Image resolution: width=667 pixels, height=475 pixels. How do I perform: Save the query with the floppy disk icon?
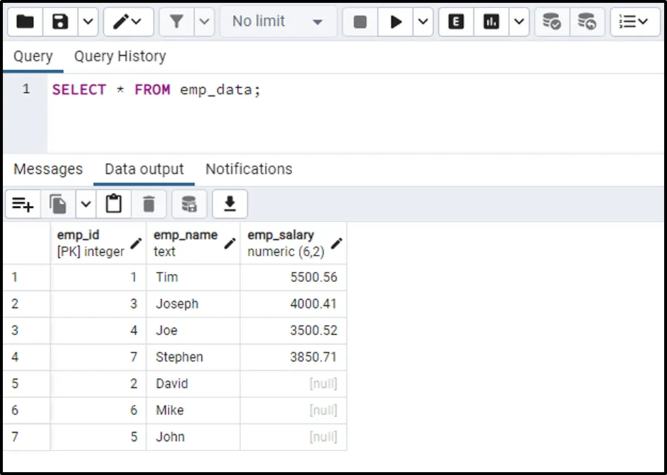61,22
